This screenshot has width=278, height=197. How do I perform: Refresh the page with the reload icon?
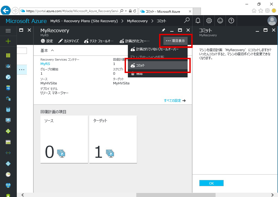click(x=135, y=11)
